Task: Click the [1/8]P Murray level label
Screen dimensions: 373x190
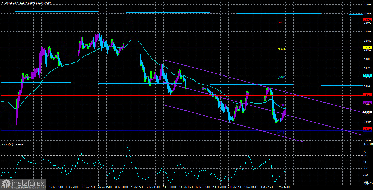Action: [282, 50]
